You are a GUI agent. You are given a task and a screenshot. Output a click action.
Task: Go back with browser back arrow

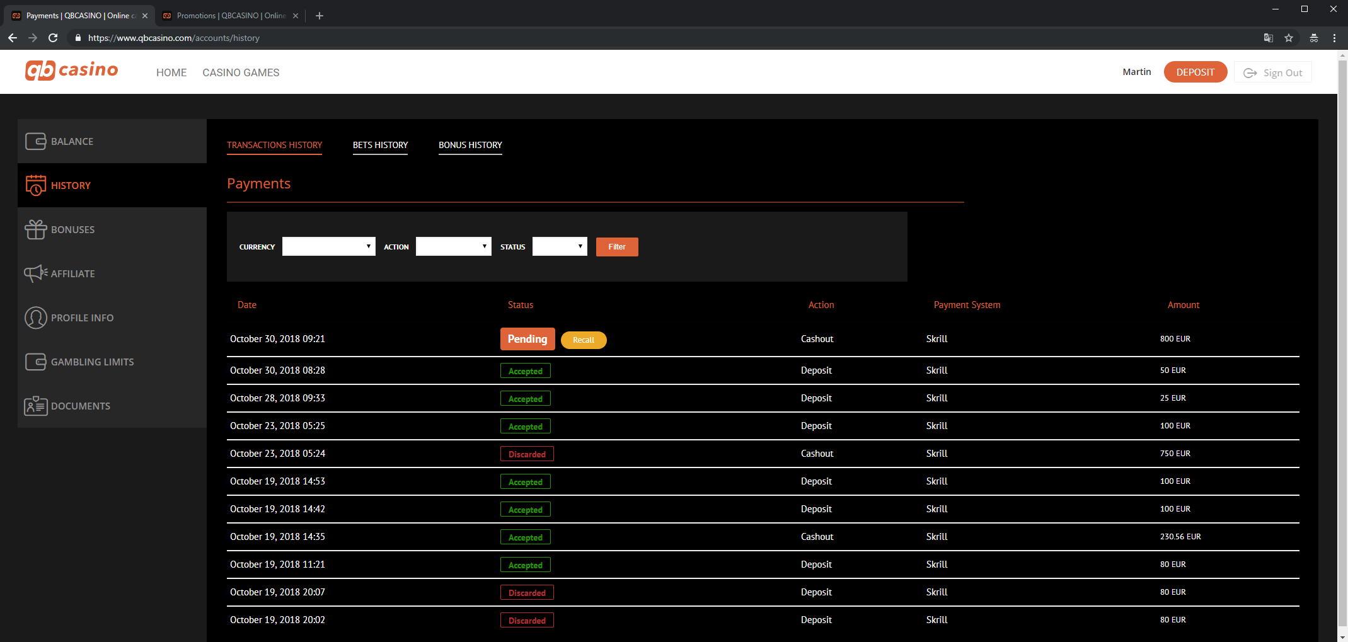(x=13, y=38)
